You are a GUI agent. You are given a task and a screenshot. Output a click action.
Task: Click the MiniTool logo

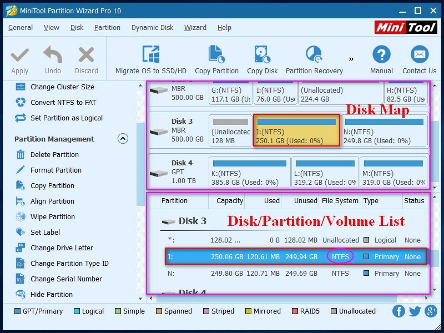click(406, 27)
